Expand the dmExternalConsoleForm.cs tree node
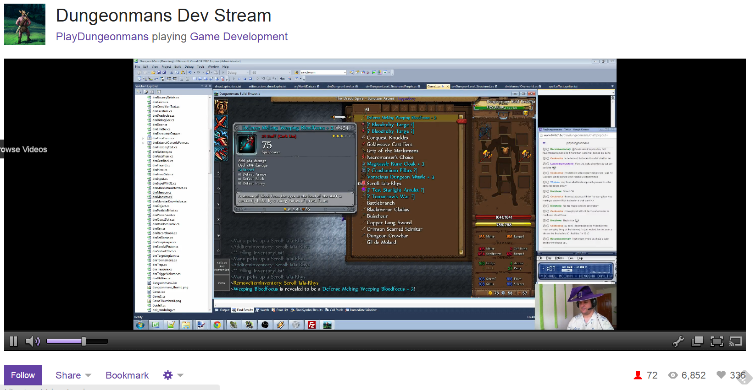This screenshot has width=756, height=390. [143, 143]
